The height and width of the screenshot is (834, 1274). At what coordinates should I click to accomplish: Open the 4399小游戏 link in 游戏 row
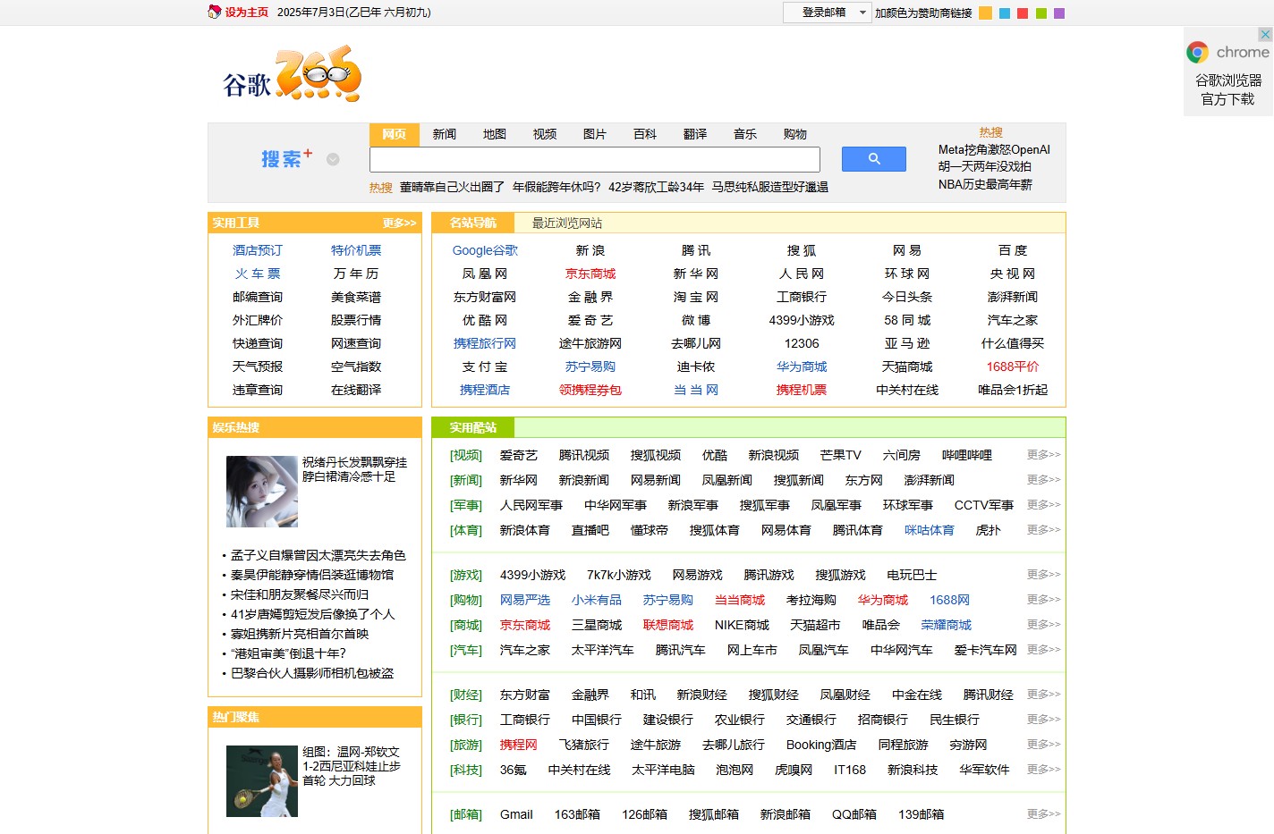tap(533, 575)
